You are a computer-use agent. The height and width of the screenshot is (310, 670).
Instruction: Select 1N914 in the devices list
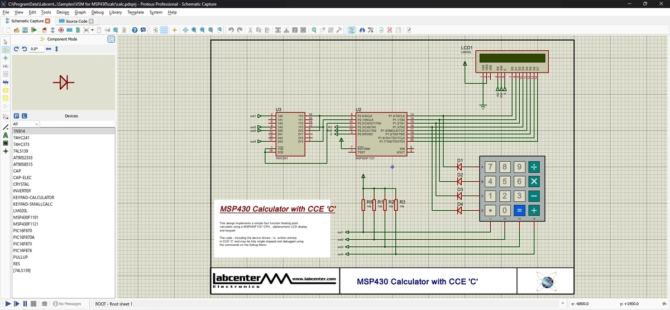click(64, 131)
